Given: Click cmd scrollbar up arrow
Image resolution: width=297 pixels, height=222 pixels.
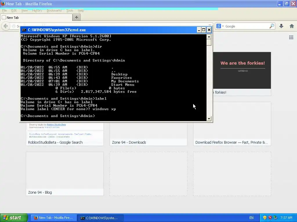Looking at the screenshot, I should pos(209,37).
